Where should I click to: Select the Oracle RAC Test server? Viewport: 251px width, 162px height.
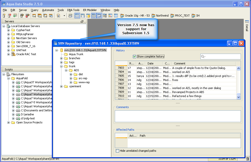point(26,54)
